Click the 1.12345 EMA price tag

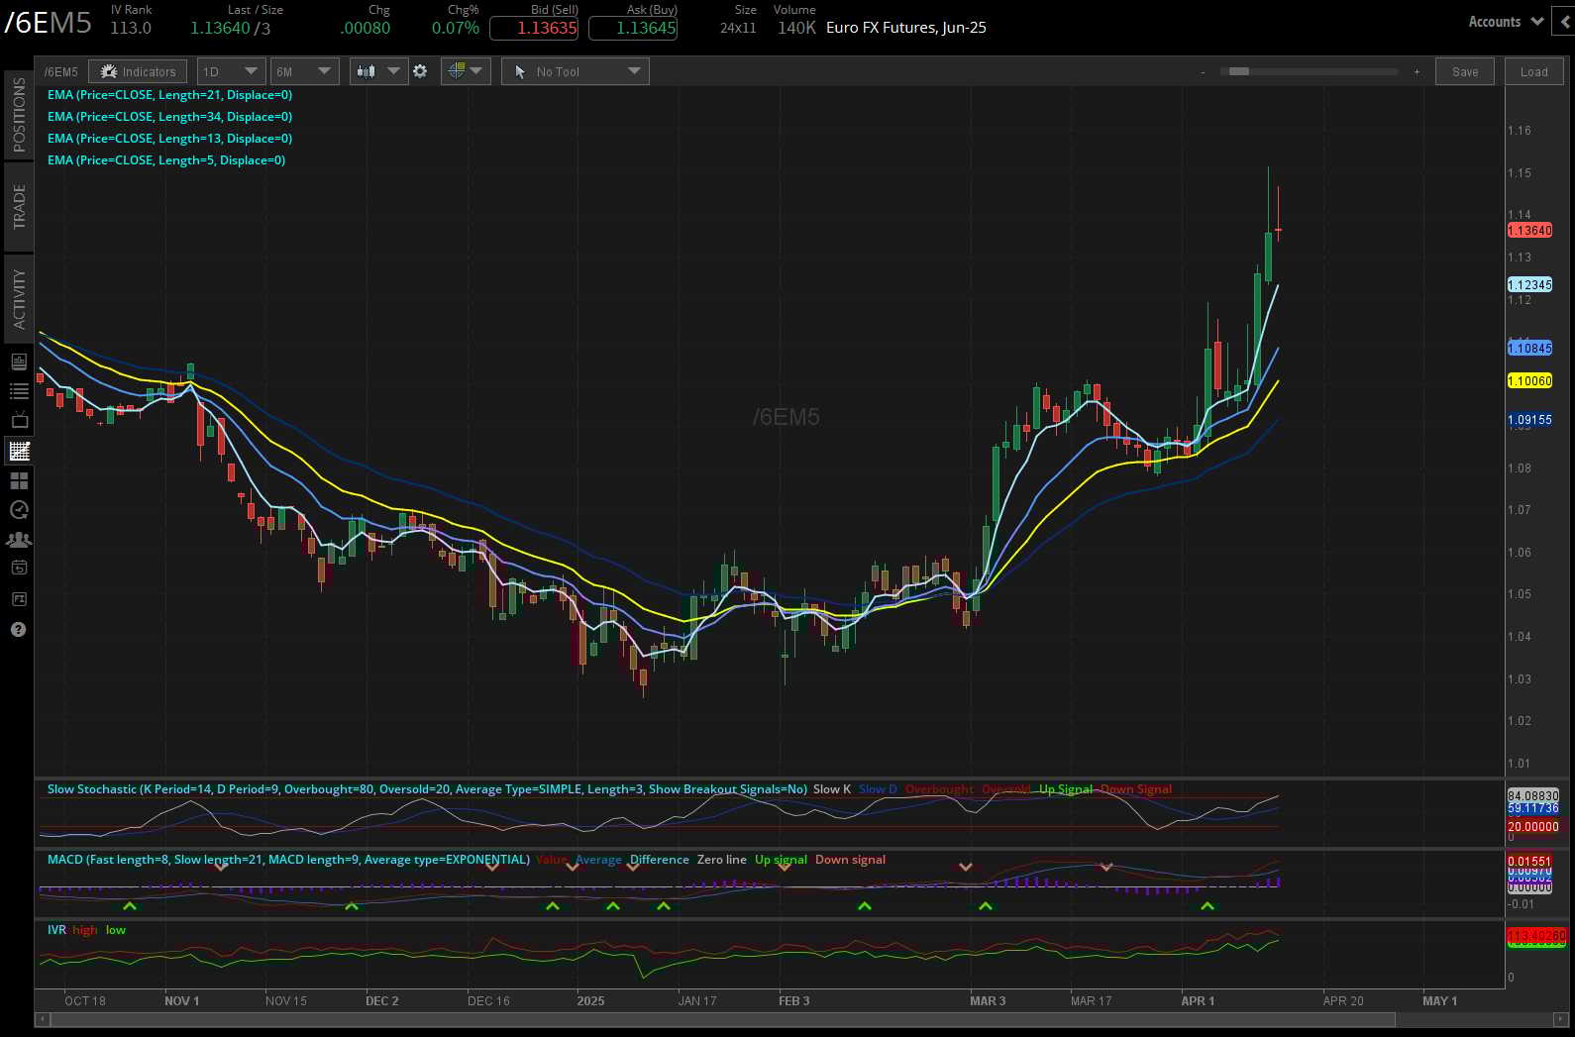[1529, 285]
